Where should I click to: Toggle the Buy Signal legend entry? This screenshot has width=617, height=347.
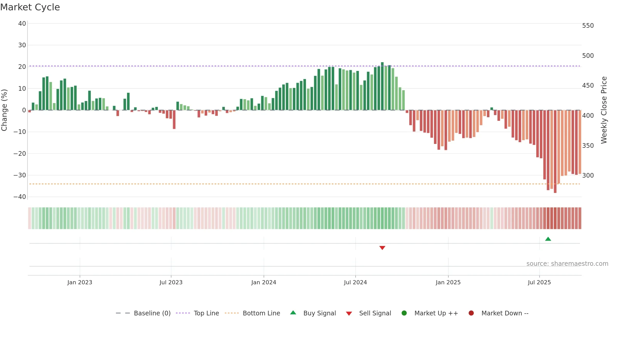(313, 313)
